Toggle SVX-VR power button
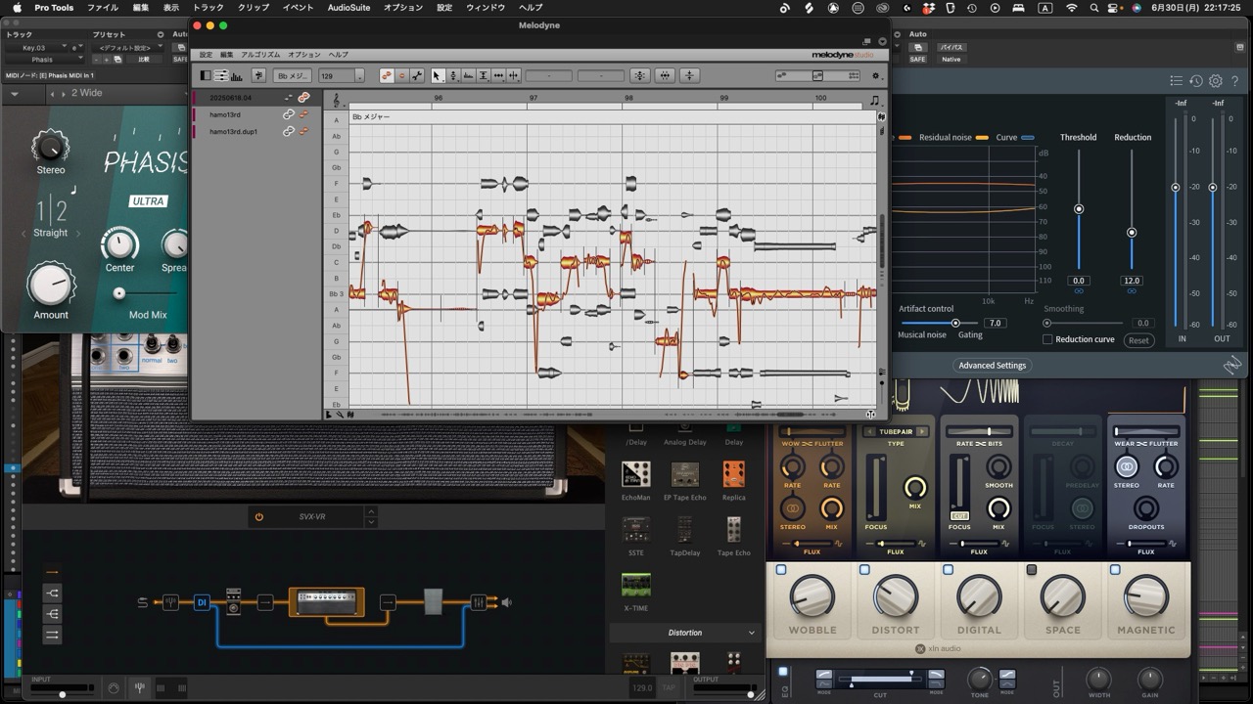The width and height of the screenshot is (1253, 704). (258, 517)
